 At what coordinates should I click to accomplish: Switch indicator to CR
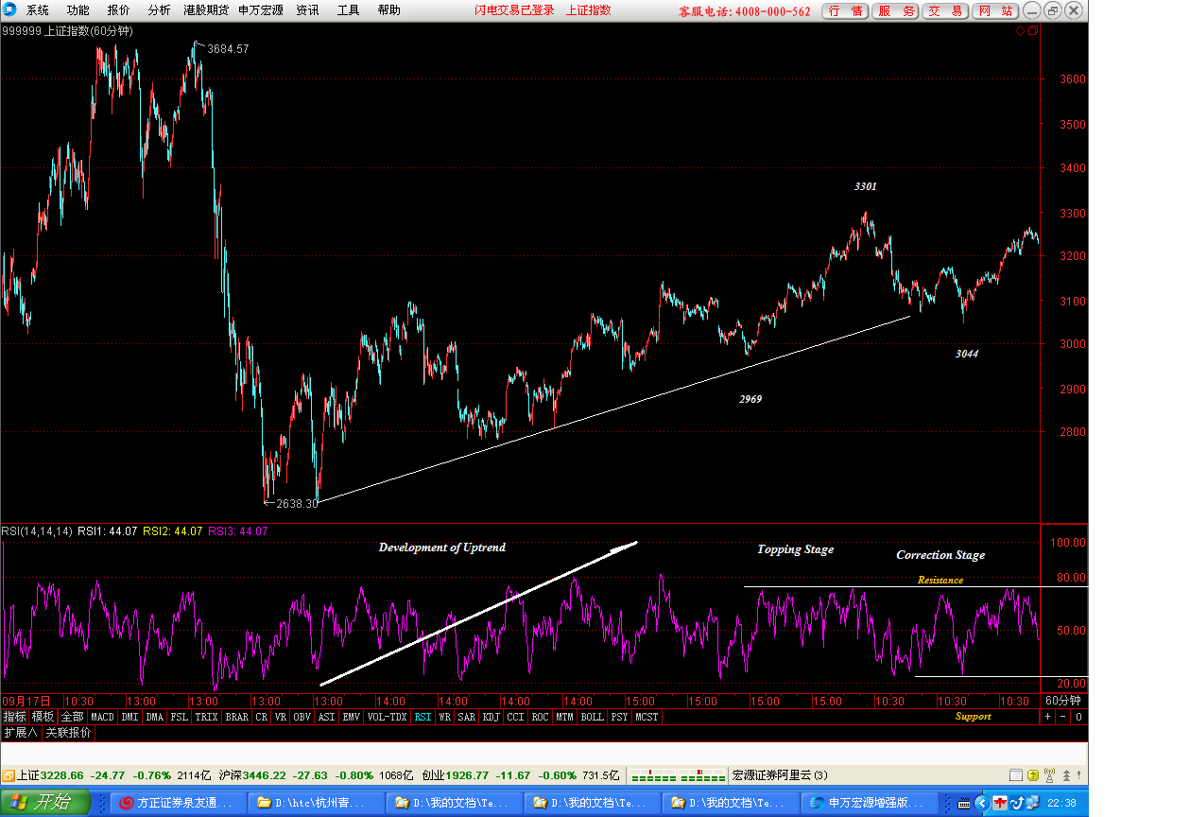pos(261,717)
